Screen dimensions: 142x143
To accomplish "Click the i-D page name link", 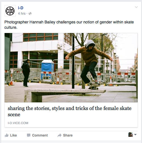I will click(21, 8).
